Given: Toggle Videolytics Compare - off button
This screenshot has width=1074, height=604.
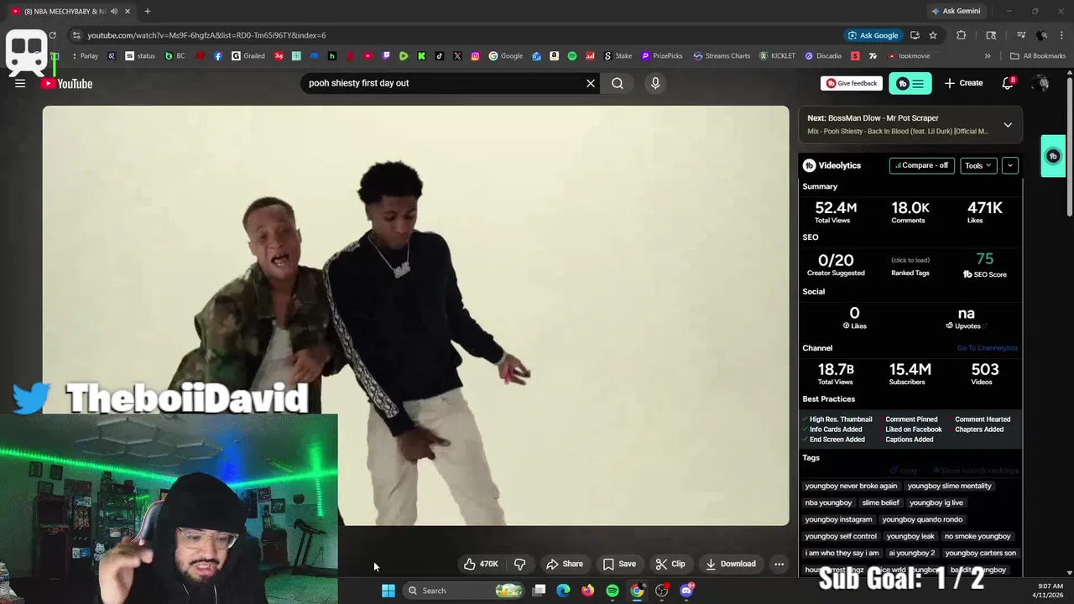Looking at the screenshot, I should click(x=921, y=165).
